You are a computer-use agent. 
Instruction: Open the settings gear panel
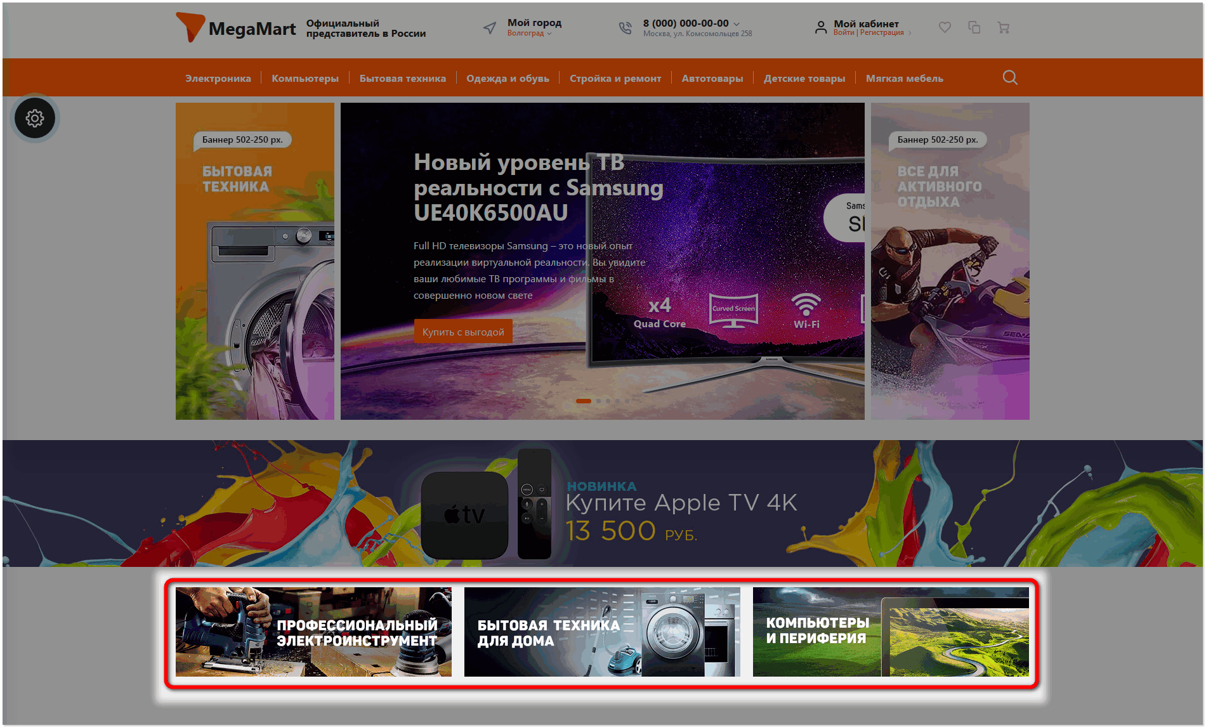click(35, 118)
